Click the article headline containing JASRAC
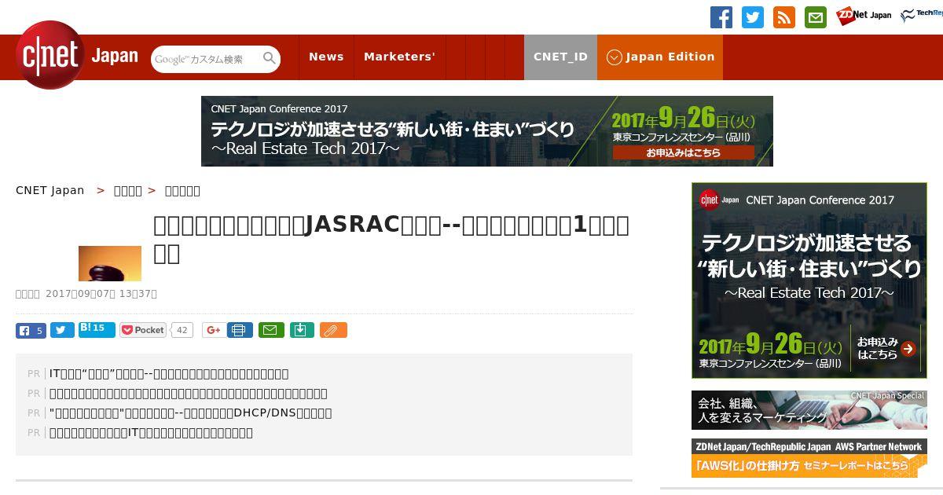The image size is (943, 495). point(391,239)
